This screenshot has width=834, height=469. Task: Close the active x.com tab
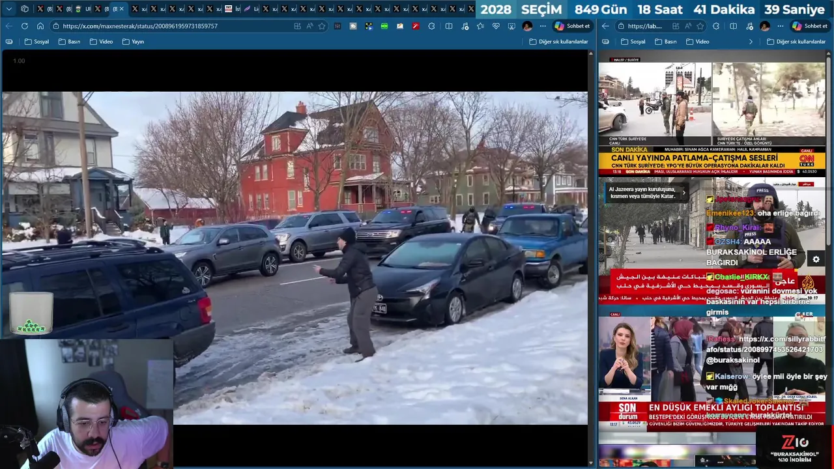click(x=121, y=9)
